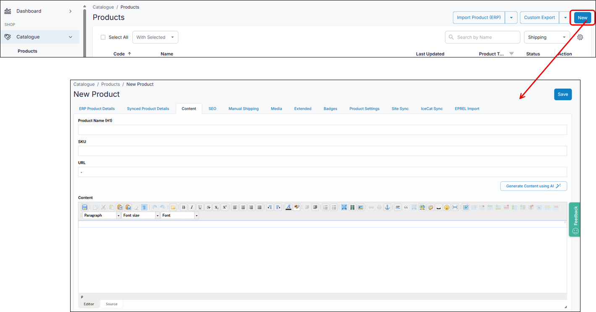Screen dimensions: 596x312
Task: Click the gear settings icon beside Shipping
Action: pos(580,37)
